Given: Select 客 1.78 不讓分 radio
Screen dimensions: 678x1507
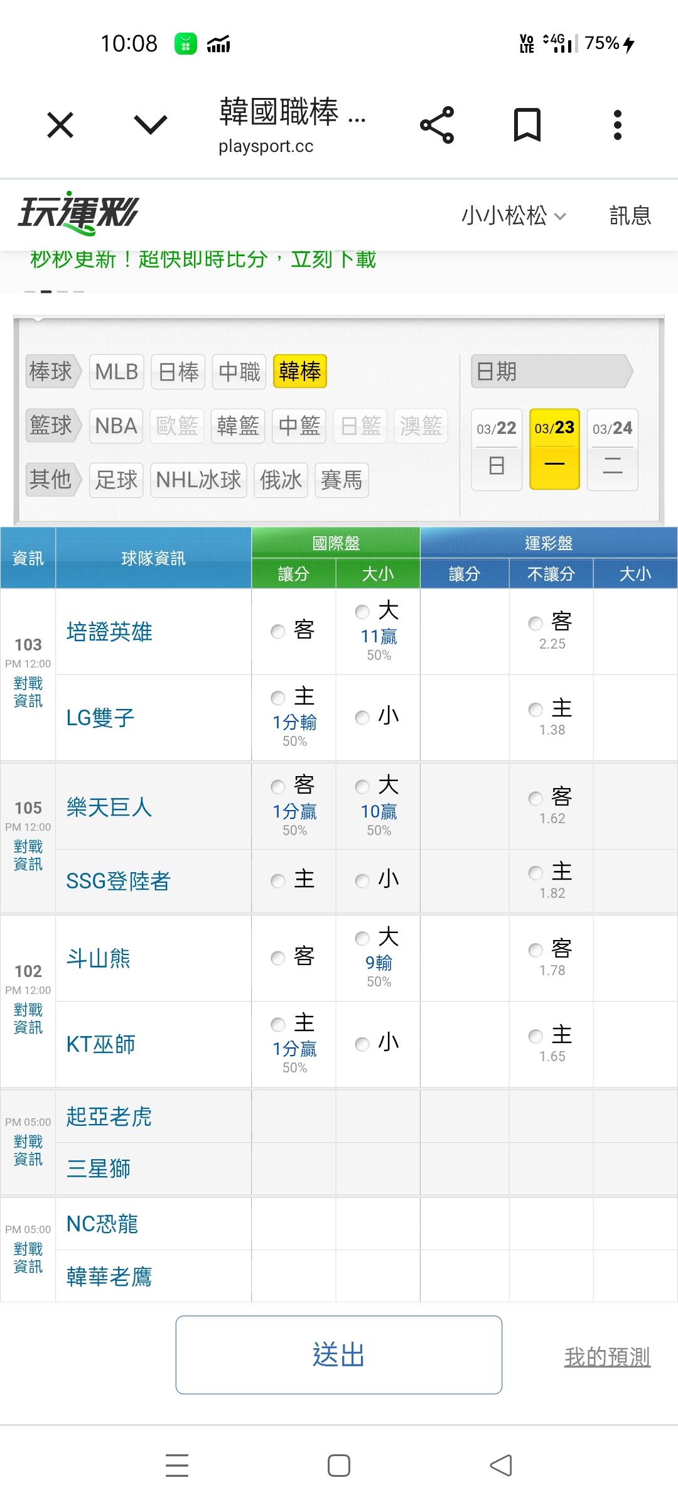Looking at the screenshot, I should [x=535, y=950].
